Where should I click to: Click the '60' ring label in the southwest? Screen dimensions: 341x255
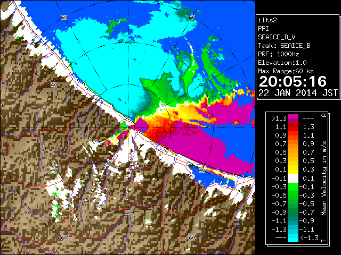click(x=64, y=238)
